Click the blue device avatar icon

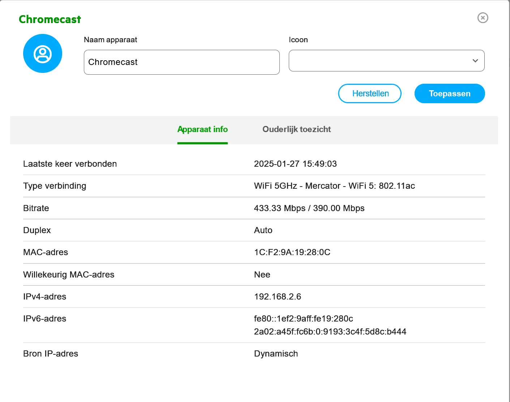(43, 53)
